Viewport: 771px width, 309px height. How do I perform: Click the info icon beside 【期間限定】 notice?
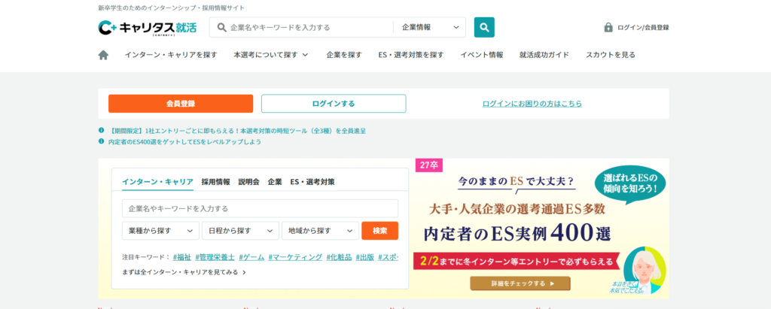(102, 130)
